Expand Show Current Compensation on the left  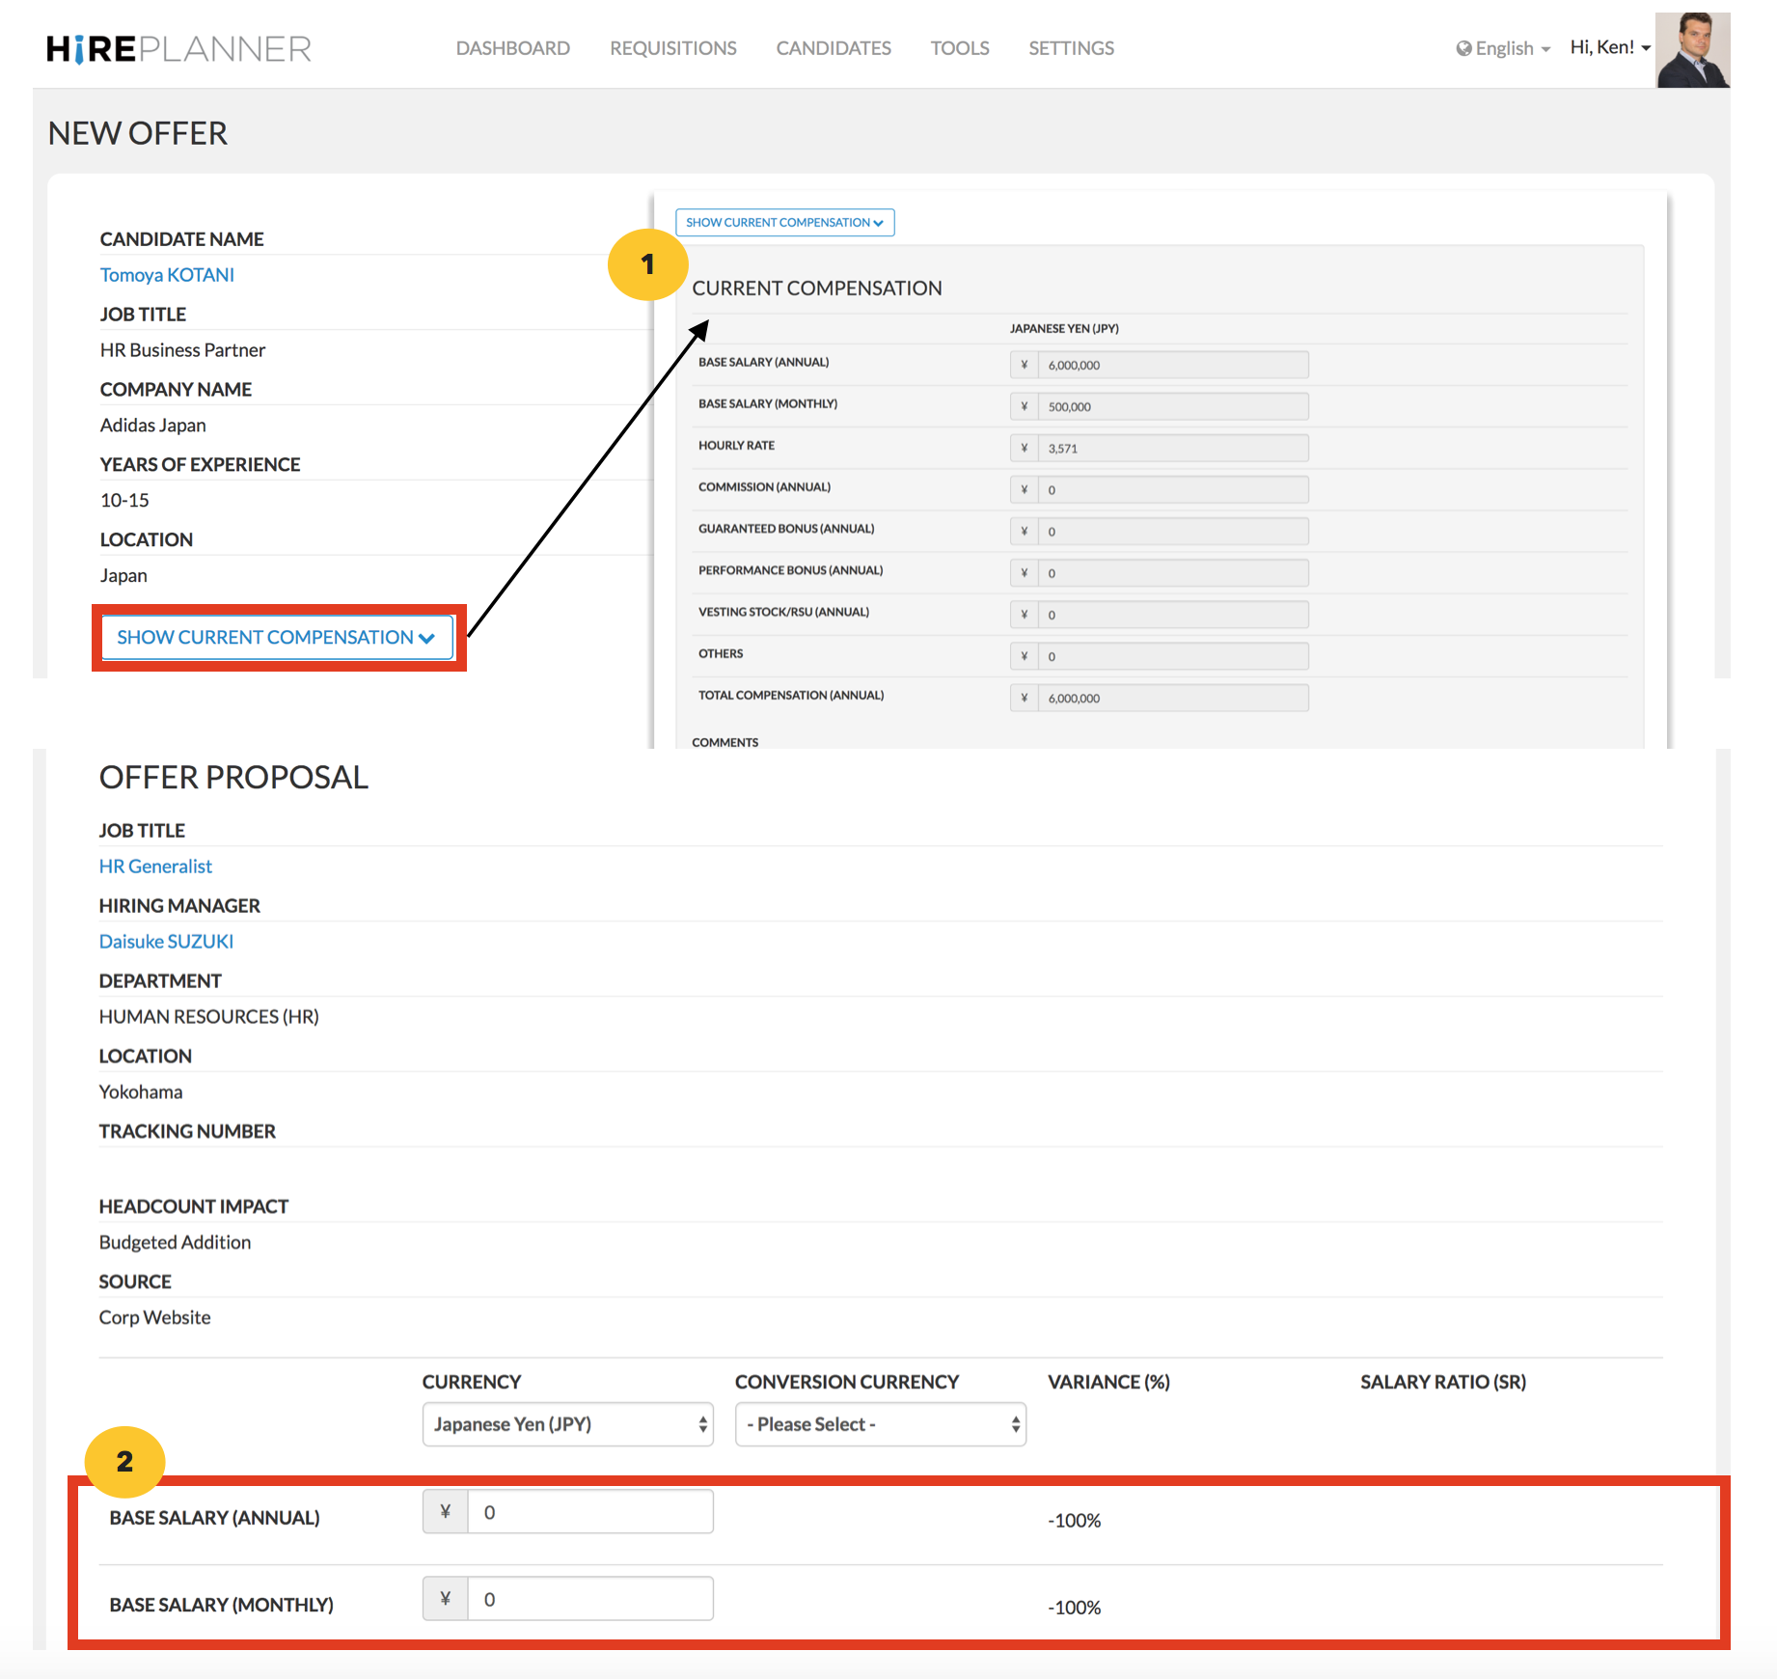tap(277, 637)
